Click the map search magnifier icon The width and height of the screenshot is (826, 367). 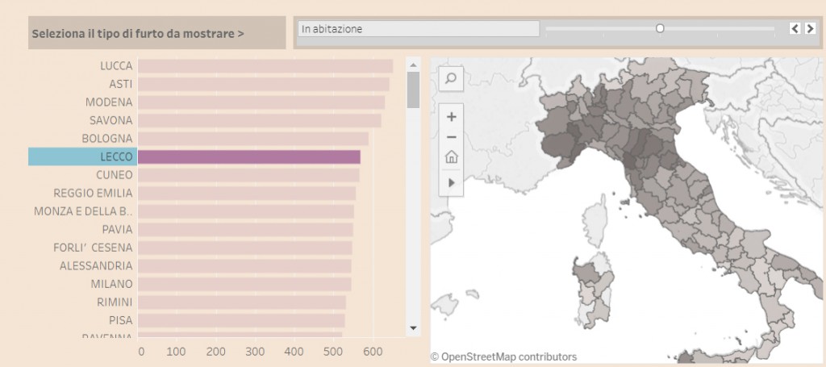451,78
